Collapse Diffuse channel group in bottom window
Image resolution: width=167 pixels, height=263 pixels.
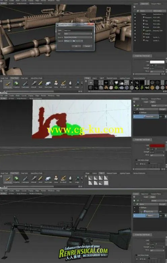[x=140, y=208]
